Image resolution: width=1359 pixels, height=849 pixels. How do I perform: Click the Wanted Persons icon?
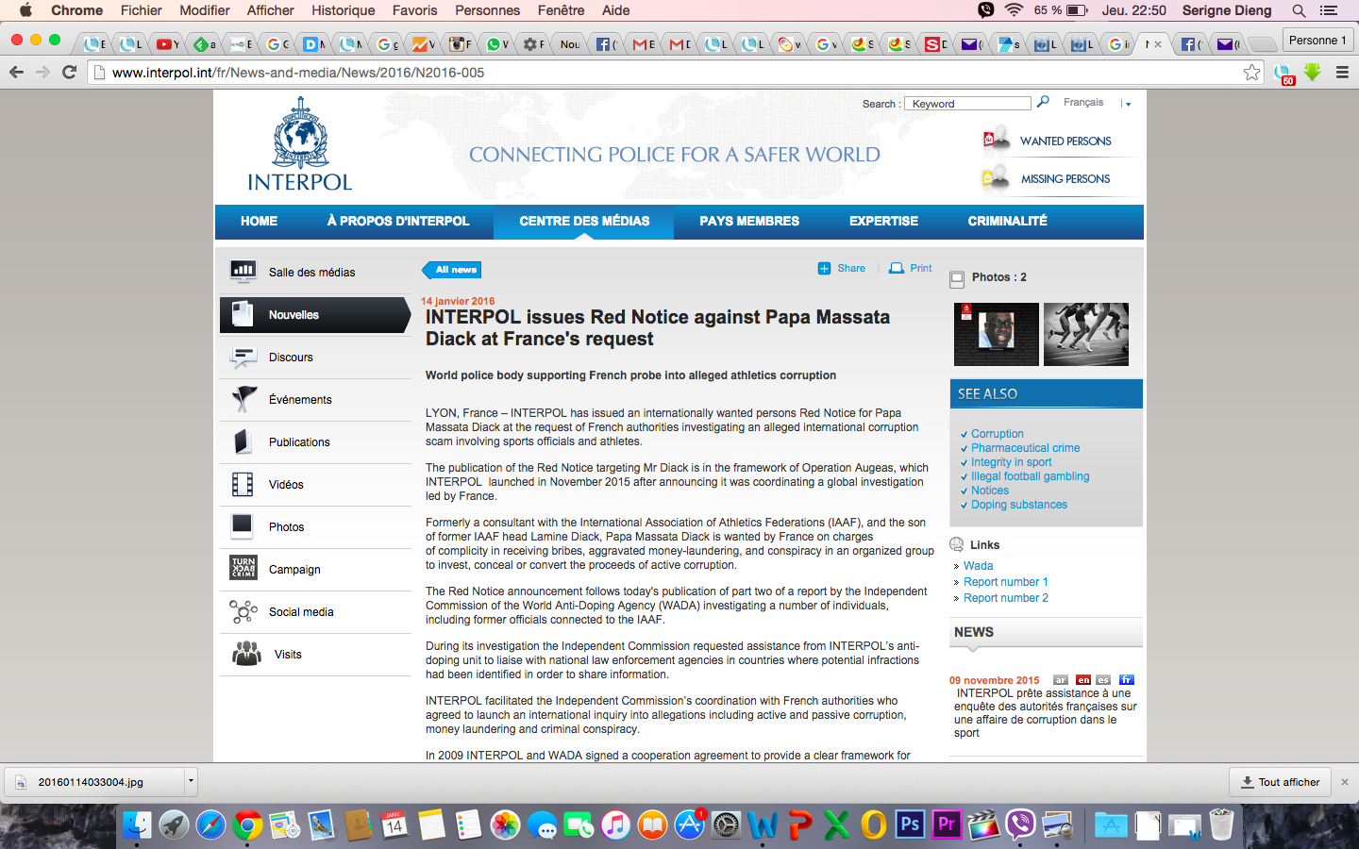coord(996,141)
